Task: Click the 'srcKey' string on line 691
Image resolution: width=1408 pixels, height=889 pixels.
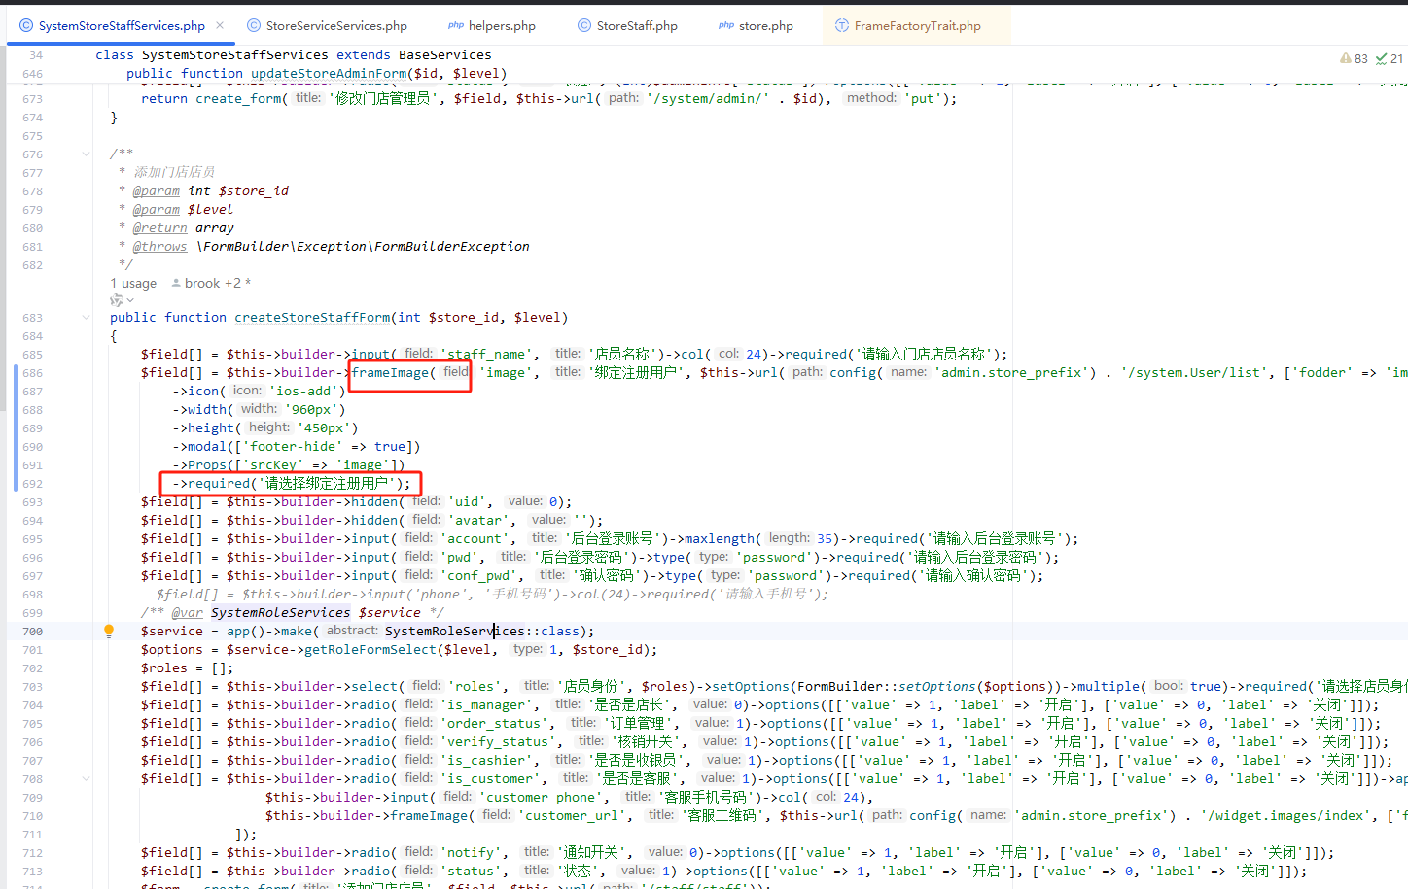Action: click(x=273, y=465)
